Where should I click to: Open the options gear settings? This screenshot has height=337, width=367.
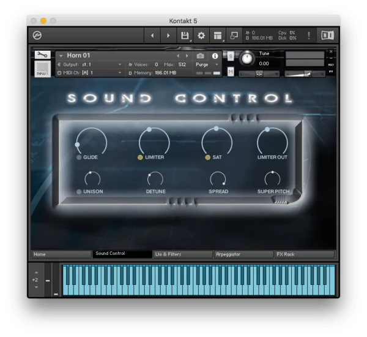tap(201, 36)
